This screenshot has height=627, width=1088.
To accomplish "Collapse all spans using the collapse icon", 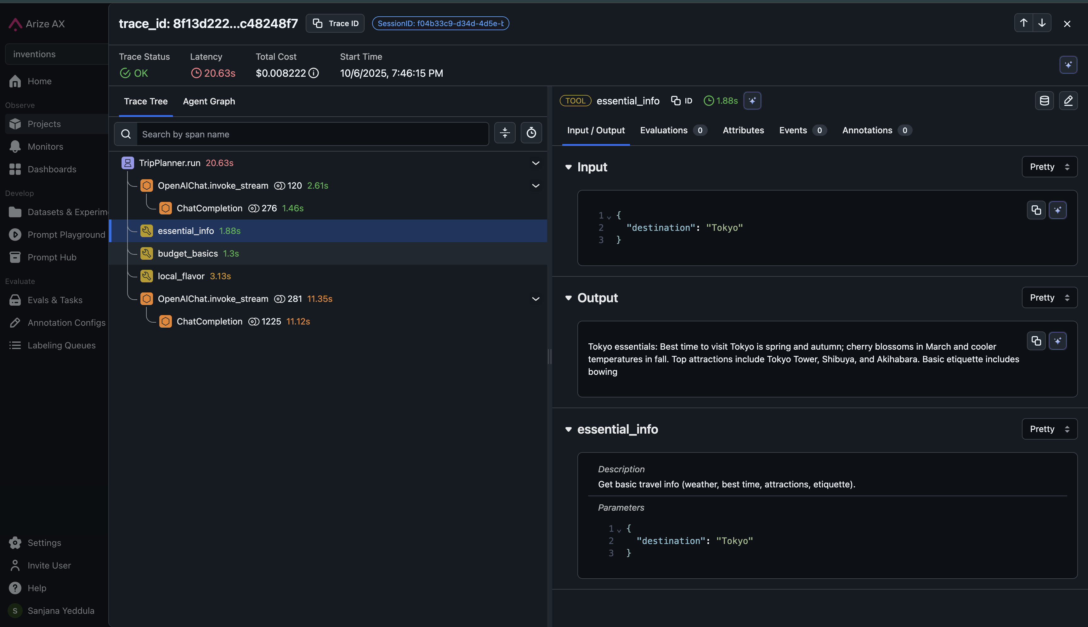I will (505, 133).
